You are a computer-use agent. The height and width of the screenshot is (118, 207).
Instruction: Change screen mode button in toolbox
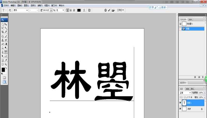click(x=4, y=82)
